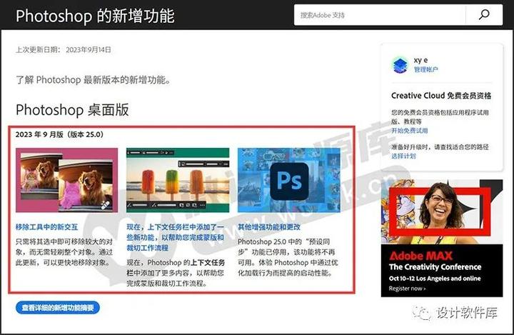Click Register now in Adobe MAX banner
Viewport: 514px width, 335px height.
click(407, 289)
